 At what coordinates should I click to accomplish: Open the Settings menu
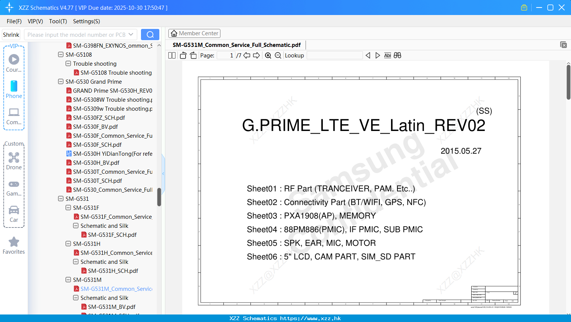coord(87,21)
